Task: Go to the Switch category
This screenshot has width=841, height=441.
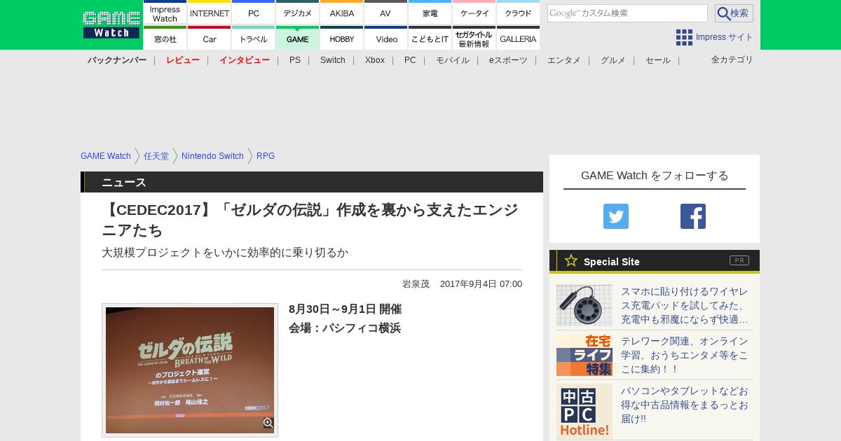Action: tap(333, 60)
